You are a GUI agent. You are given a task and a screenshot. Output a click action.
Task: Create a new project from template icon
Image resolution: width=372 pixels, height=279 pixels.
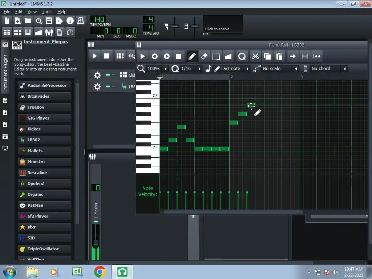click(17, 21)
